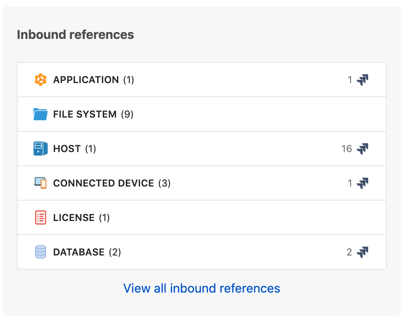Image resolution: width=407 pixels, height=320 pixels.
Task: Select the Inbound references heading
Action: tap(75, 34)
